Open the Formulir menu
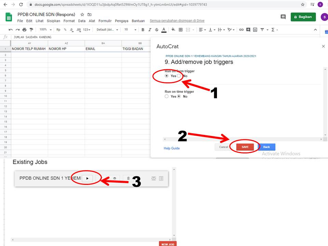This screenshot has height=246, width=328. point(105,20)
